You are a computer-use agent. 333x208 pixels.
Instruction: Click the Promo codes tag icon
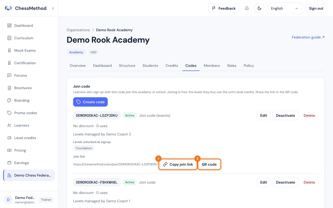coord(9,113)
